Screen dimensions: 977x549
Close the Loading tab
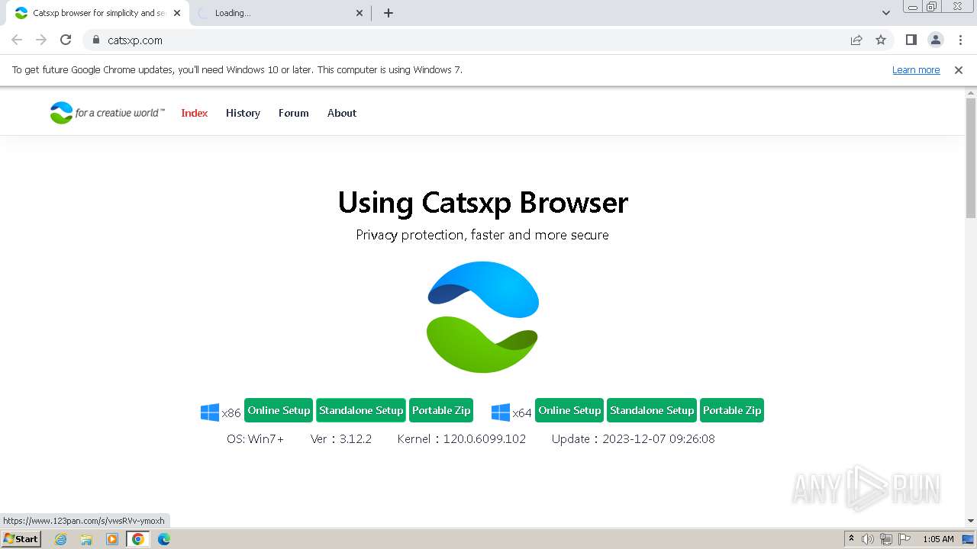[360, 13]
